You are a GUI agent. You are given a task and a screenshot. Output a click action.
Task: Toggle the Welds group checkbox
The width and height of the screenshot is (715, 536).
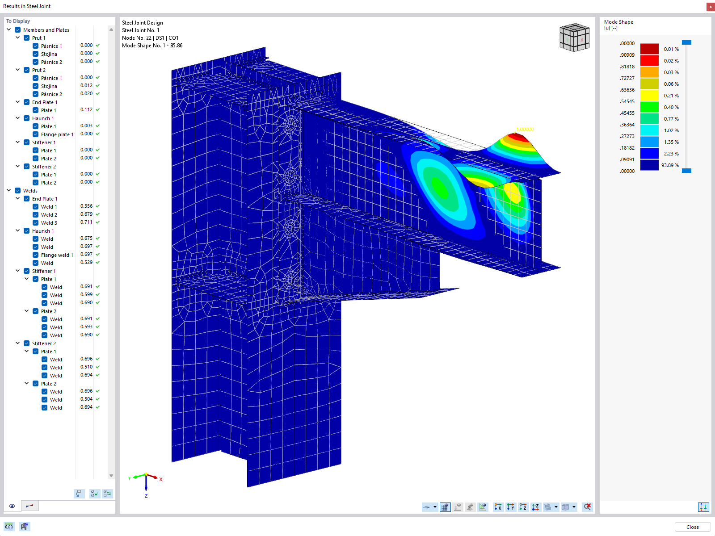click(x=18, y=191)
